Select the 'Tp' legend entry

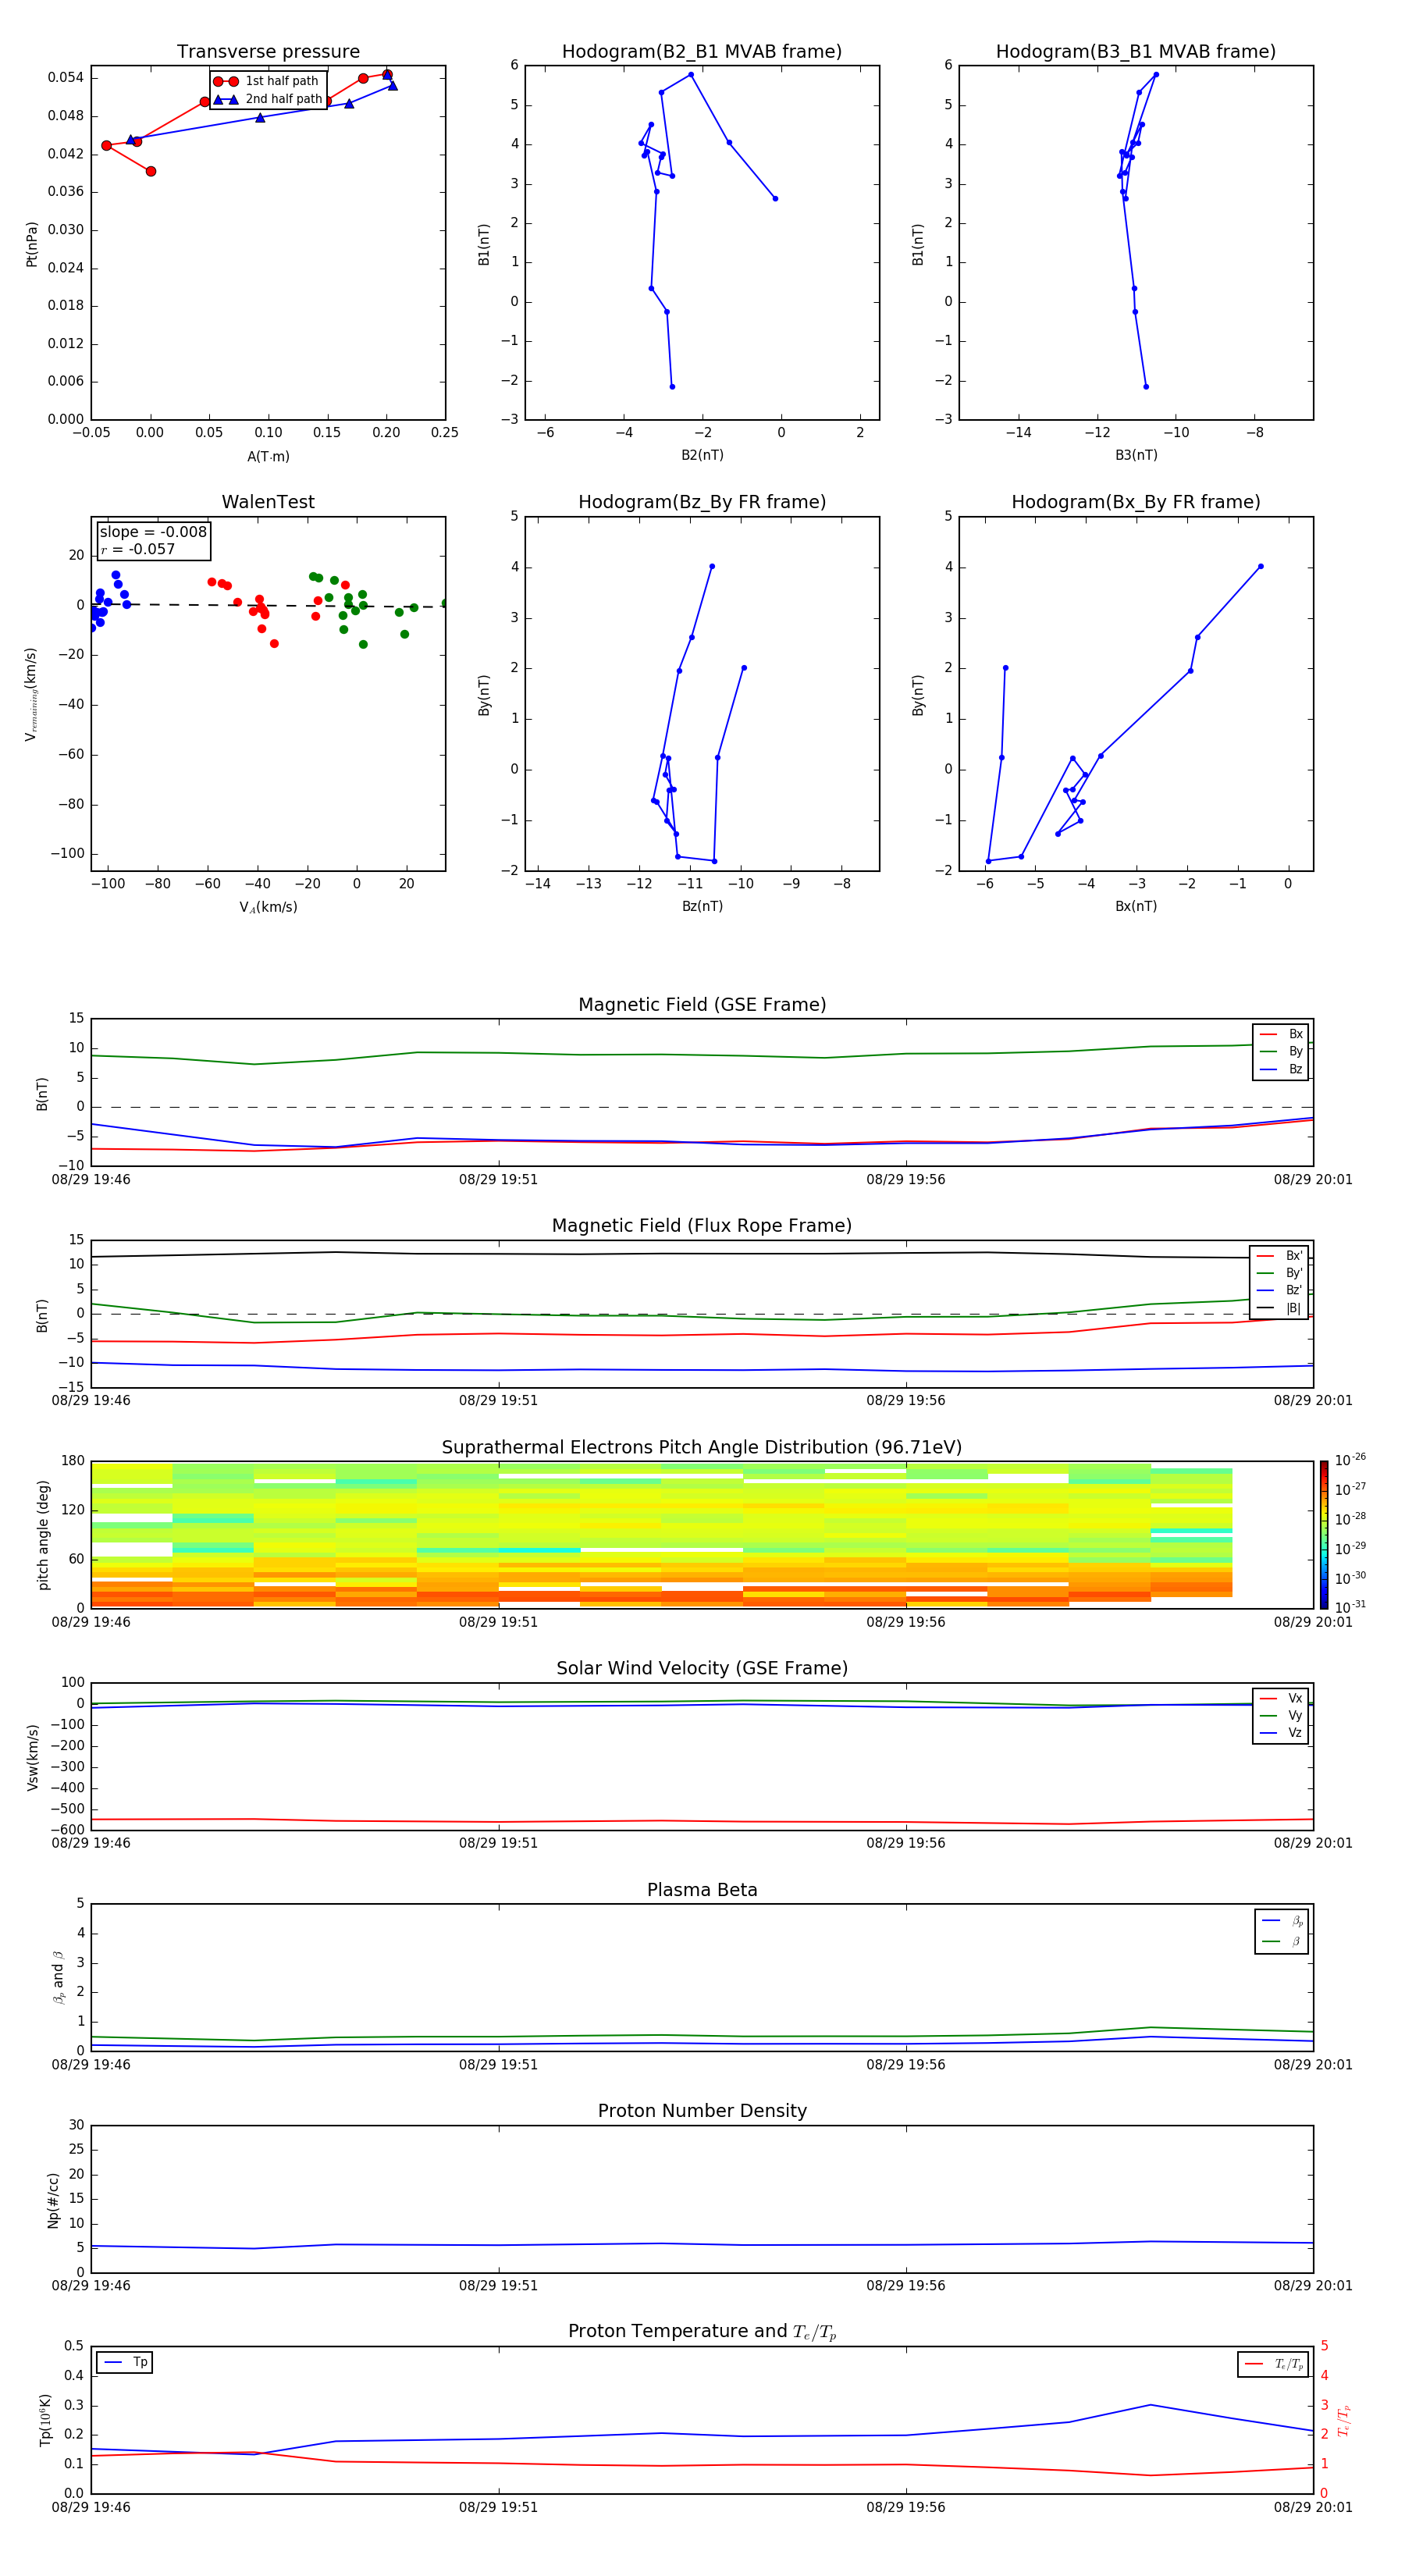coord(125,2362)
